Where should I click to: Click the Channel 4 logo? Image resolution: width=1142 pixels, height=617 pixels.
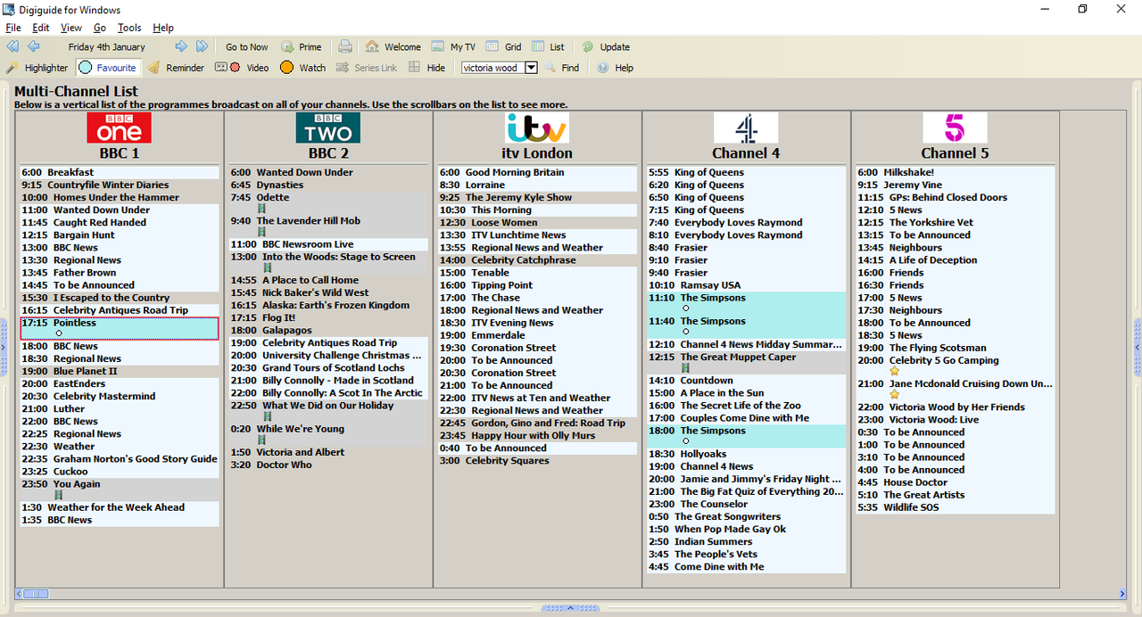[x=746, y=128]
